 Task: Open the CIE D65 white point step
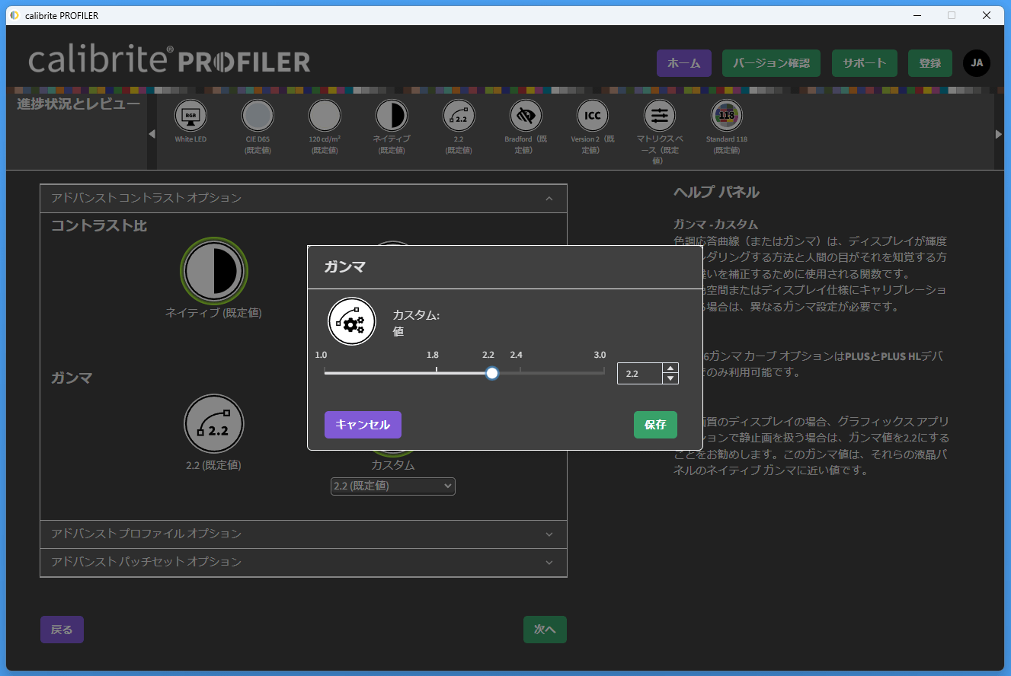click(258, 116)
